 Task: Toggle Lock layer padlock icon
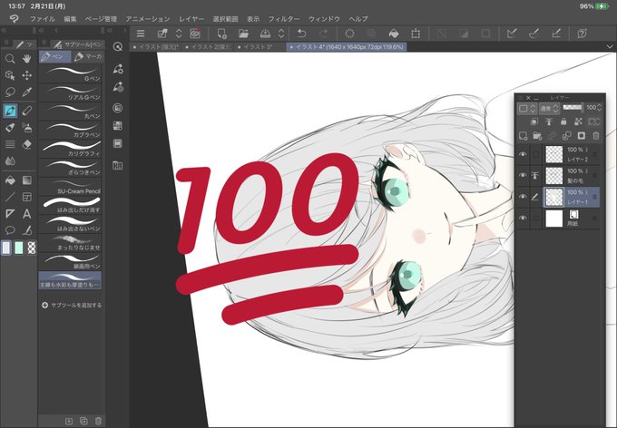[563, 122]
